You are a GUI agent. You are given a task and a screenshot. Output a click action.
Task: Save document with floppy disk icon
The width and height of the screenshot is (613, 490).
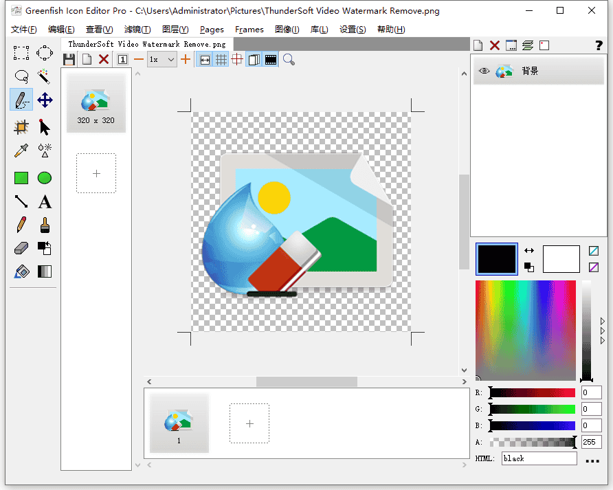pyautogui.click(x=69, y=59)
